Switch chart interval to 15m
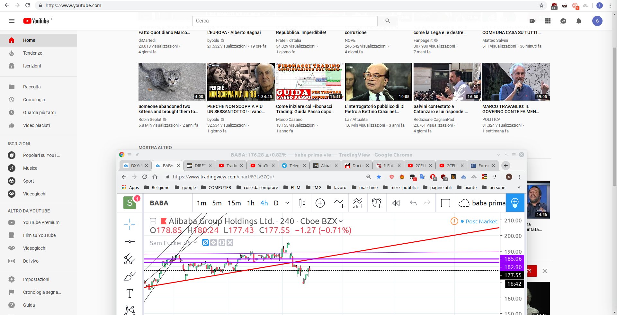The height and width of the screenshot is (315, 617). (234, 203)
